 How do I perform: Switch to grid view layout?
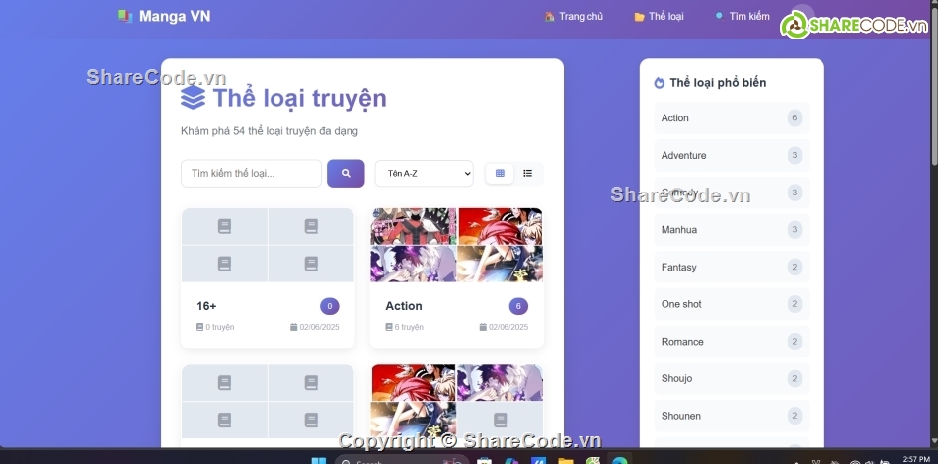pos(501,174)
